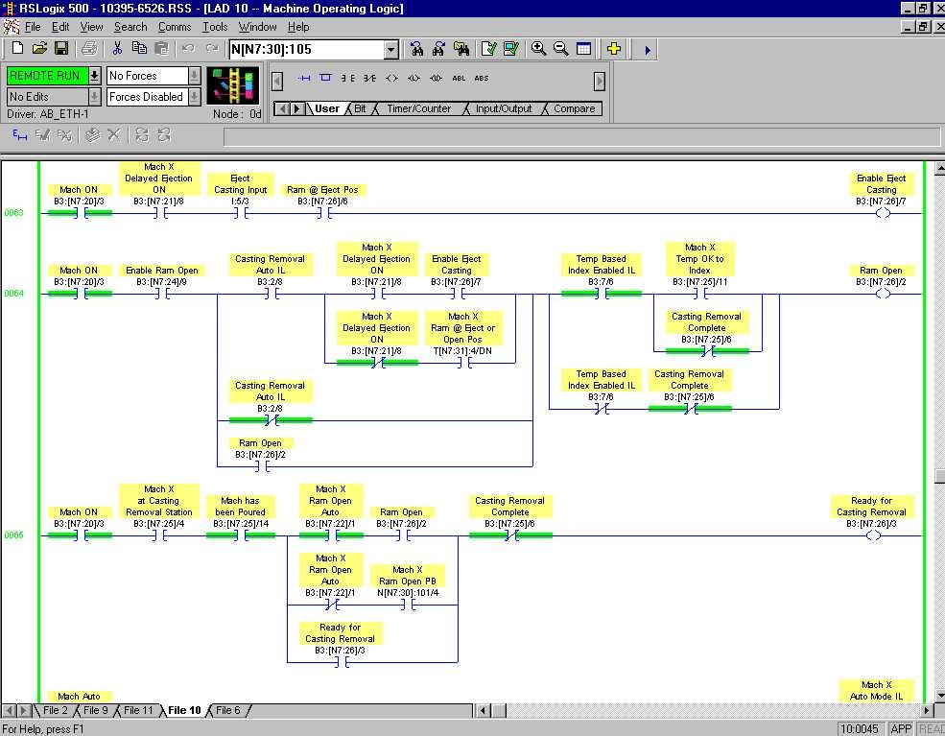Open the Tools menu
Image resolution: width=945 pixels, height=736 pixels.
point(215,27)
